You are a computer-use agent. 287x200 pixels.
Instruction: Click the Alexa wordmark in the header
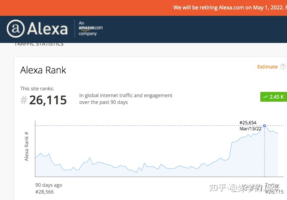[47, 29]
